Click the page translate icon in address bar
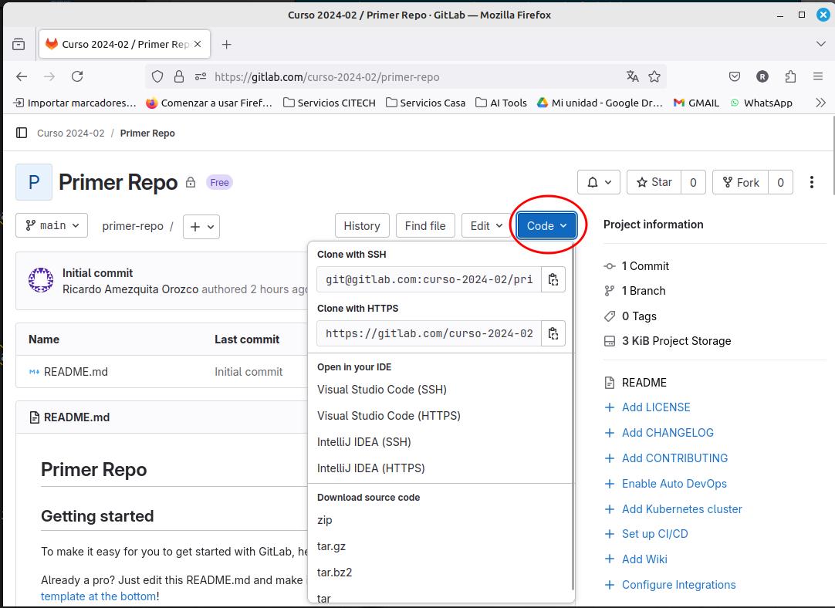 (x=633, y=76)
